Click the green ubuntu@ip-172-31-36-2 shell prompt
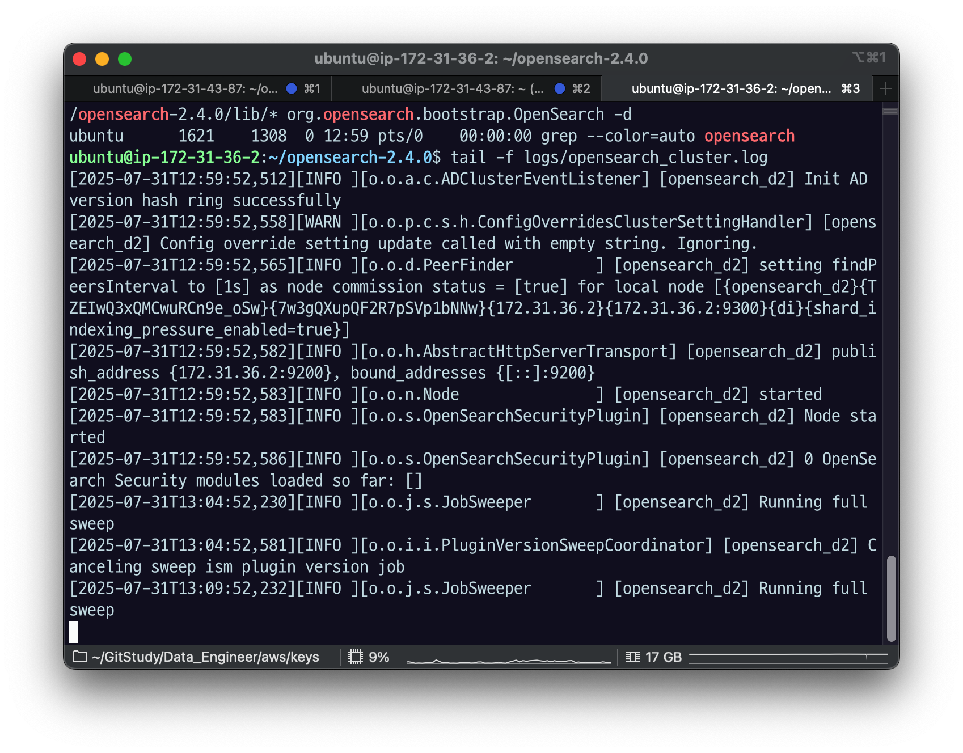Screen dimensions: 963x753 tap(164, 158)
